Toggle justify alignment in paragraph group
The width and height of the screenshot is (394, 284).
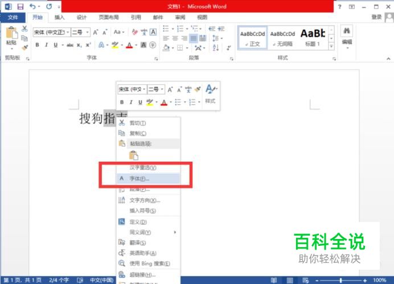coord(193,38)
